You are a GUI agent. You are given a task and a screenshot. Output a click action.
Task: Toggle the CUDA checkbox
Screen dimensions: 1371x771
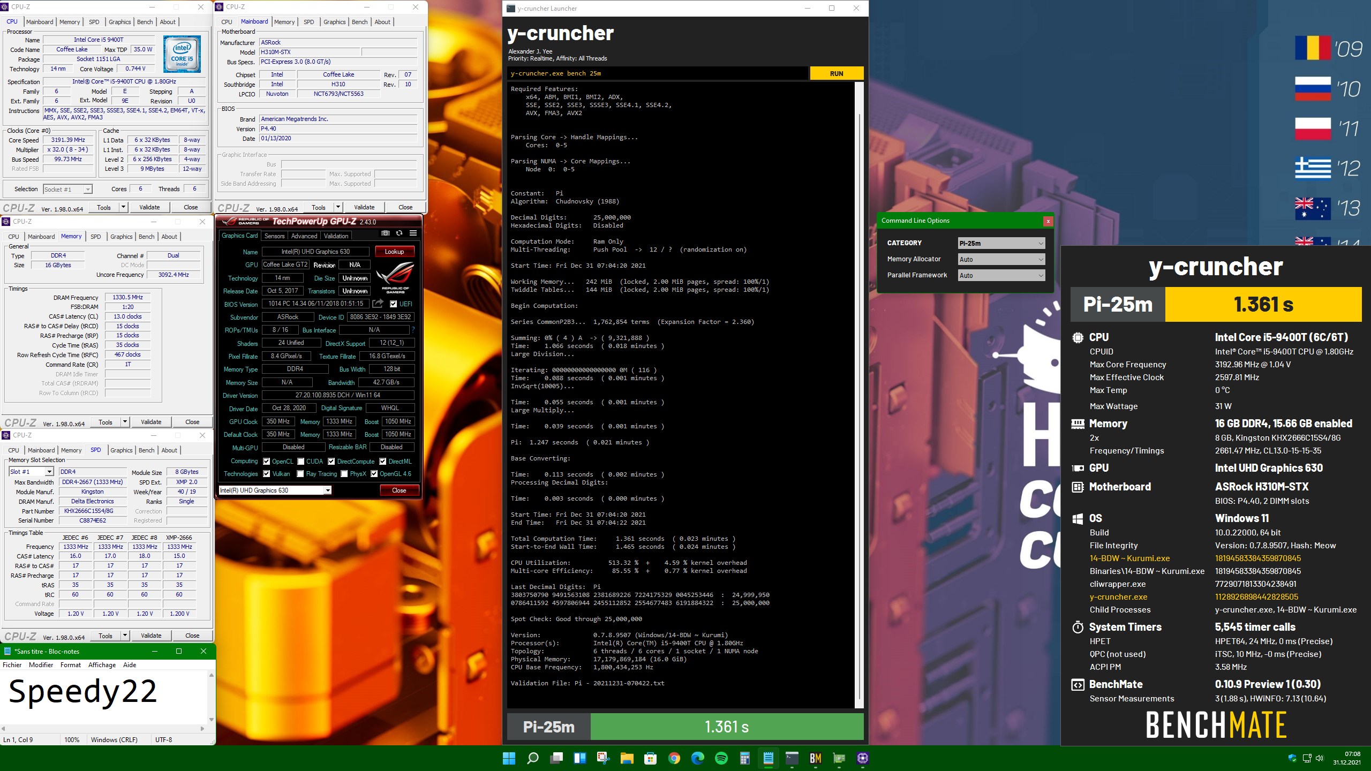[x=301, y=461]
